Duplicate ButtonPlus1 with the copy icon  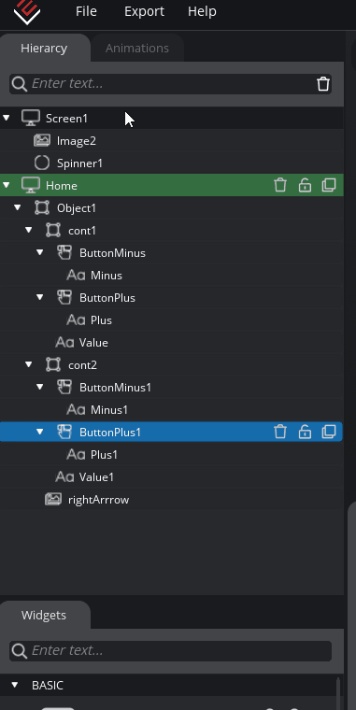[x=329, y=432]
